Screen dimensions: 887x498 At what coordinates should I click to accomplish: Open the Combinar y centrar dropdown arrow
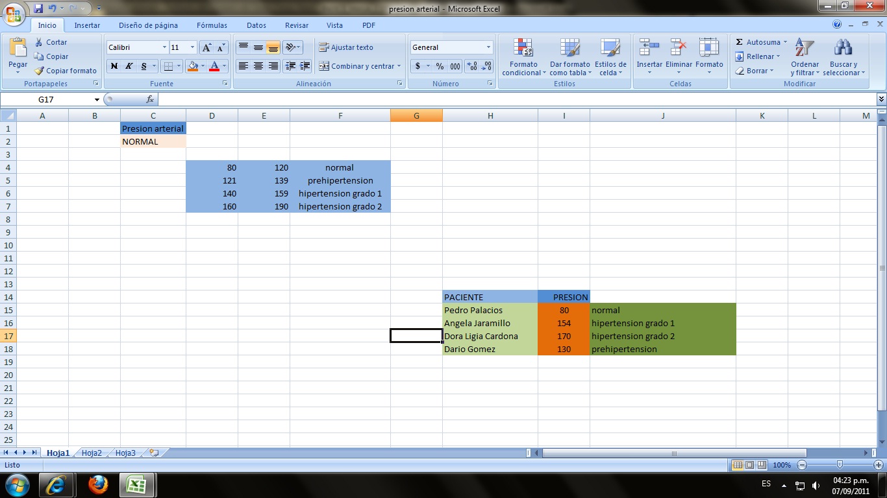pyautogui.click(x=400, y=65)
